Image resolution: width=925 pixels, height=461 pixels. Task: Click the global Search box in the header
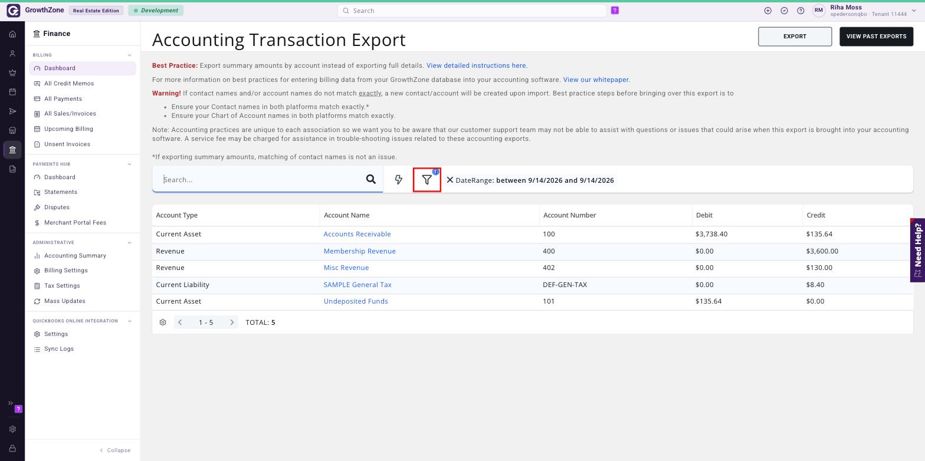coord(472,11)
